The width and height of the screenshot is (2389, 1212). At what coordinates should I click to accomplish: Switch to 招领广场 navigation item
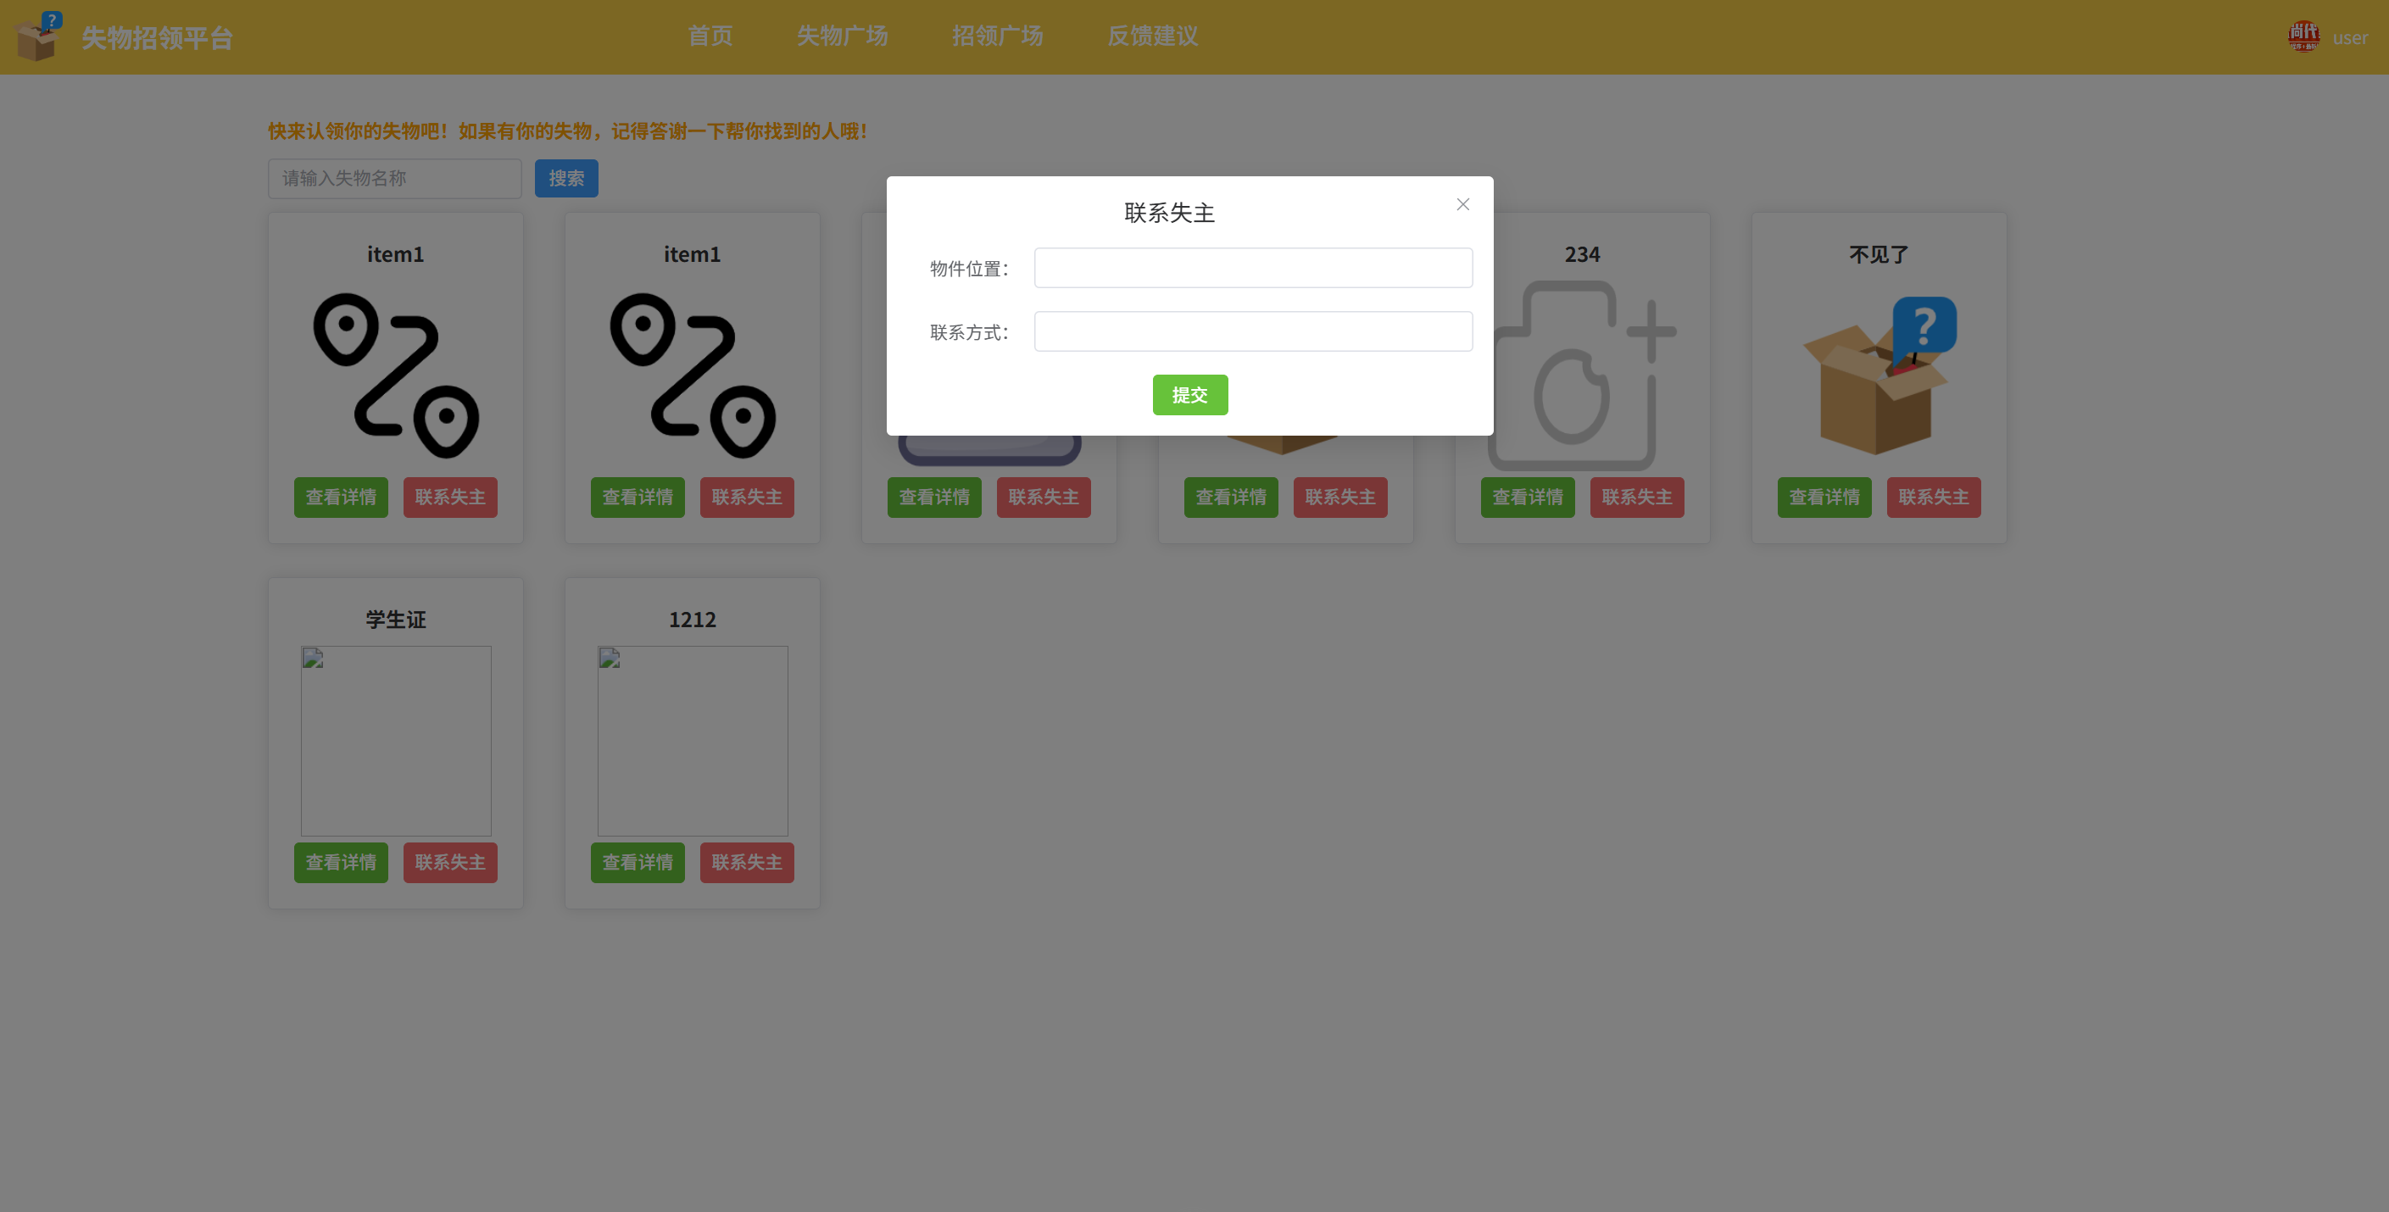[997, 36]
